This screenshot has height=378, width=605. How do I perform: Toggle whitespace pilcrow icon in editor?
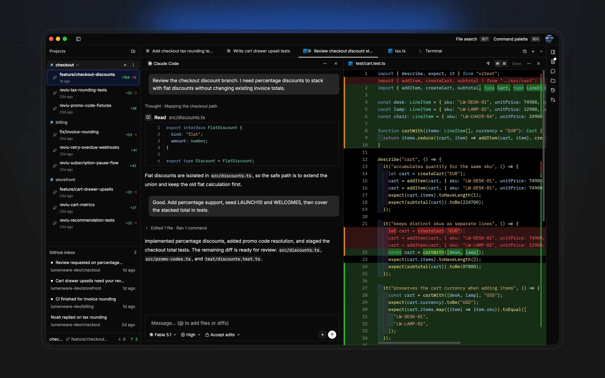(x=488, y=64)
